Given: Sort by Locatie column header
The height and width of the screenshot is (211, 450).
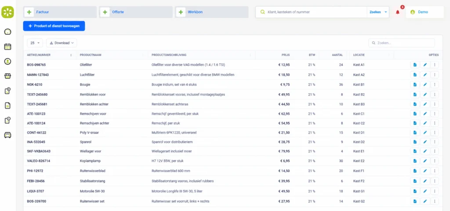Looking at the screenshot, I should coord(372,55).
